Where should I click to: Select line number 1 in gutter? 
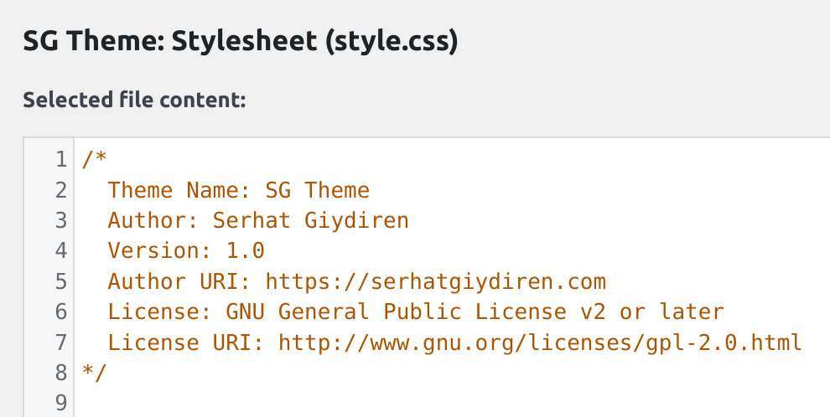point(61,159)
